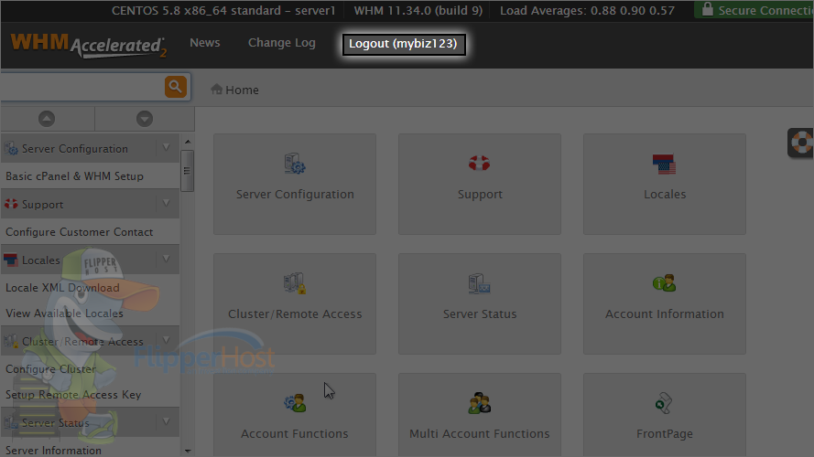814x457 pixels.
Task: Open the Change Log menu item
Action: coord(282,43)
